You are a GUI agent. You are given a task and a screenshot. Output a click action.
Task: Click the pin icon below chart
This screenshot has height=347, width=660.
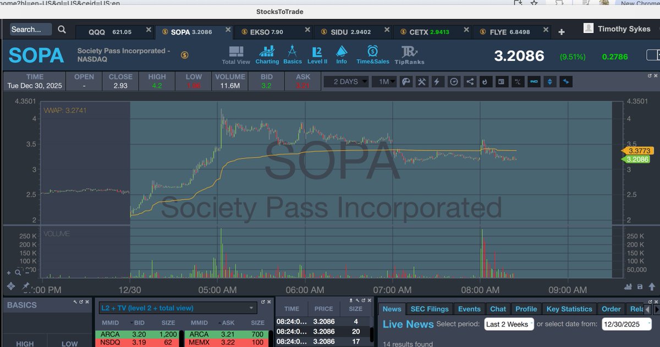point(25,287)
